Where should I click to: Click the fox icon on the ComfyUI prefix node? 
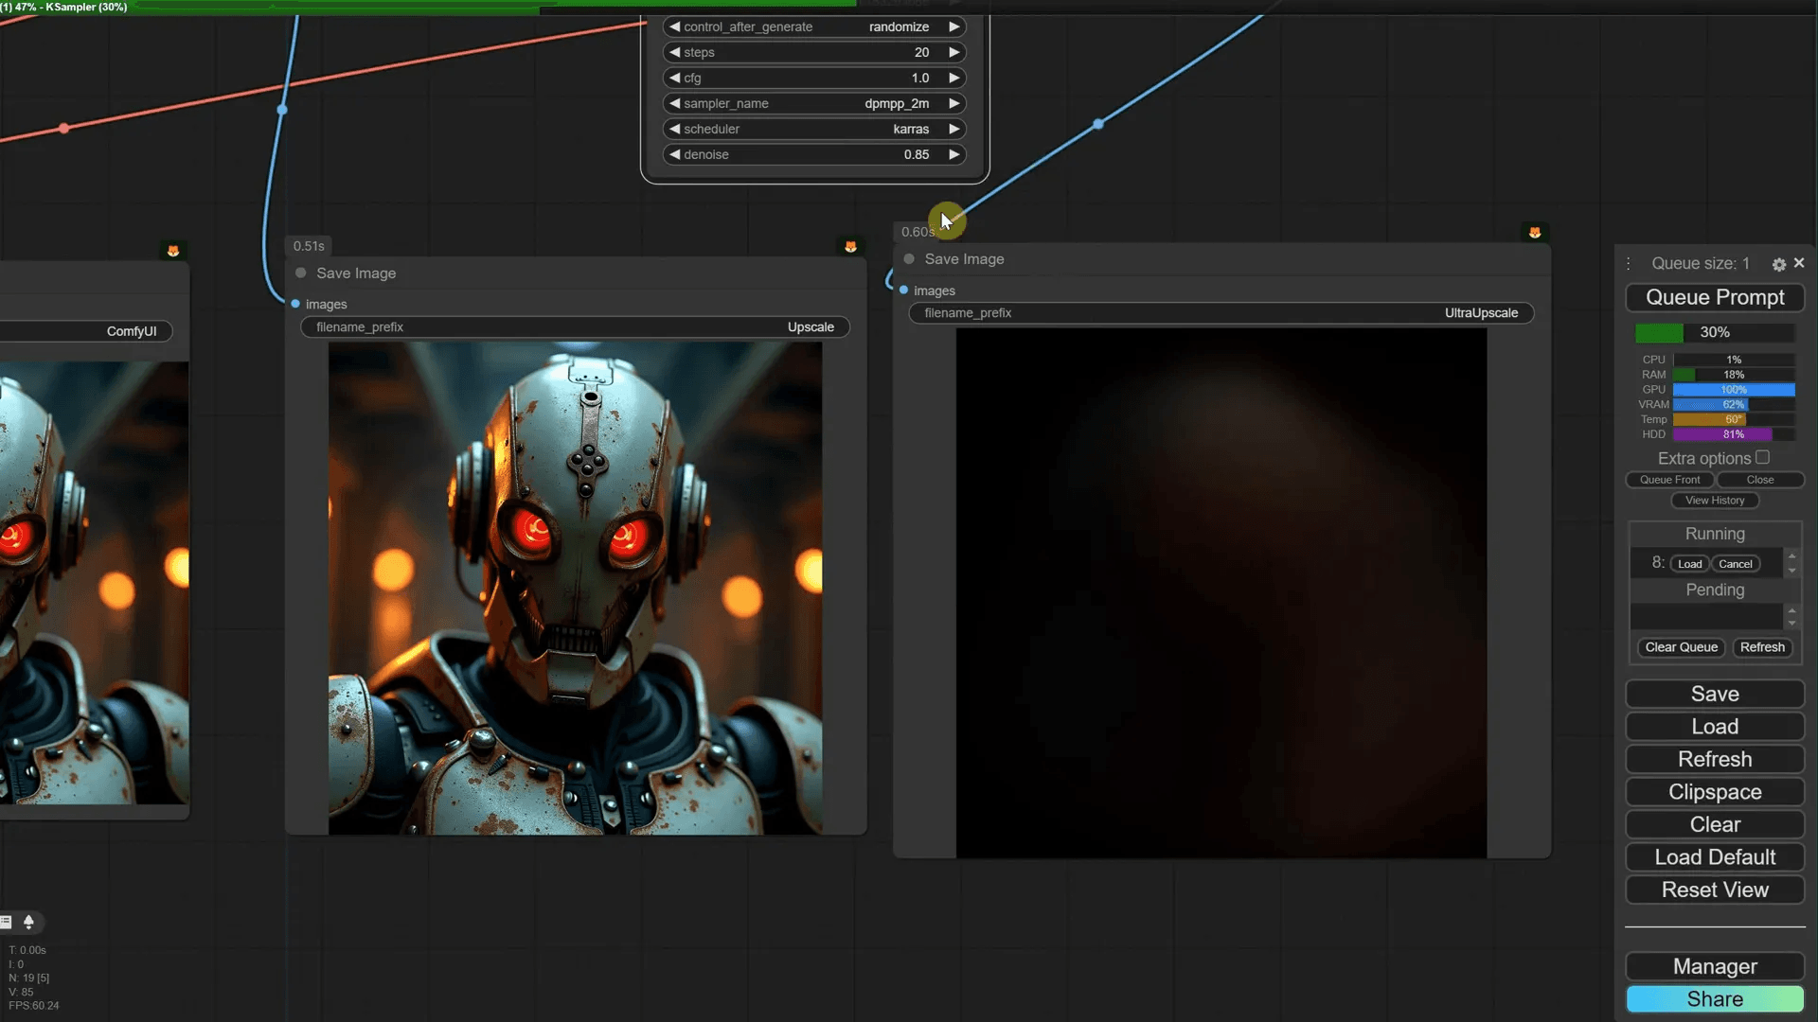click(x=172, y=251)
